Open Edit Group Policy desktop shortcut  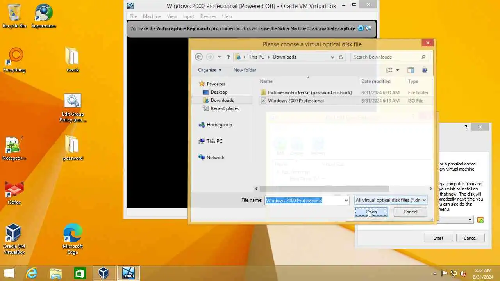coord(73,108)
